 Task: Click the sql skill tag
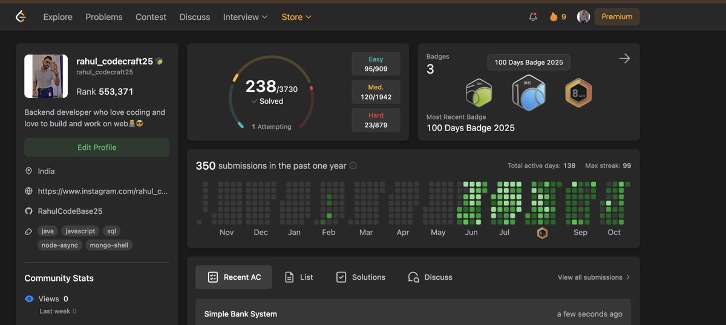111,231
